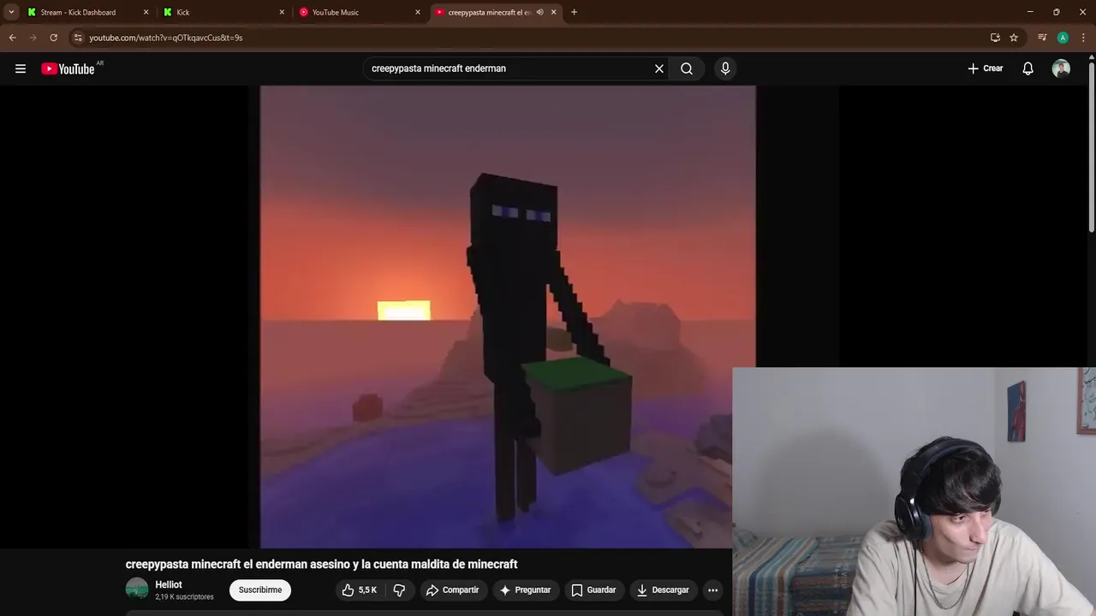Install YouTube app from address bar icon

[995, 38]
